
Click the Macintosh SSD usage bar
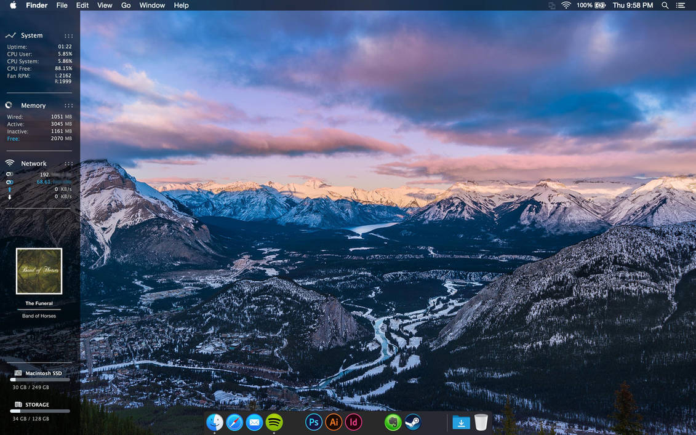pyautogui.click(x=39, y=380)
